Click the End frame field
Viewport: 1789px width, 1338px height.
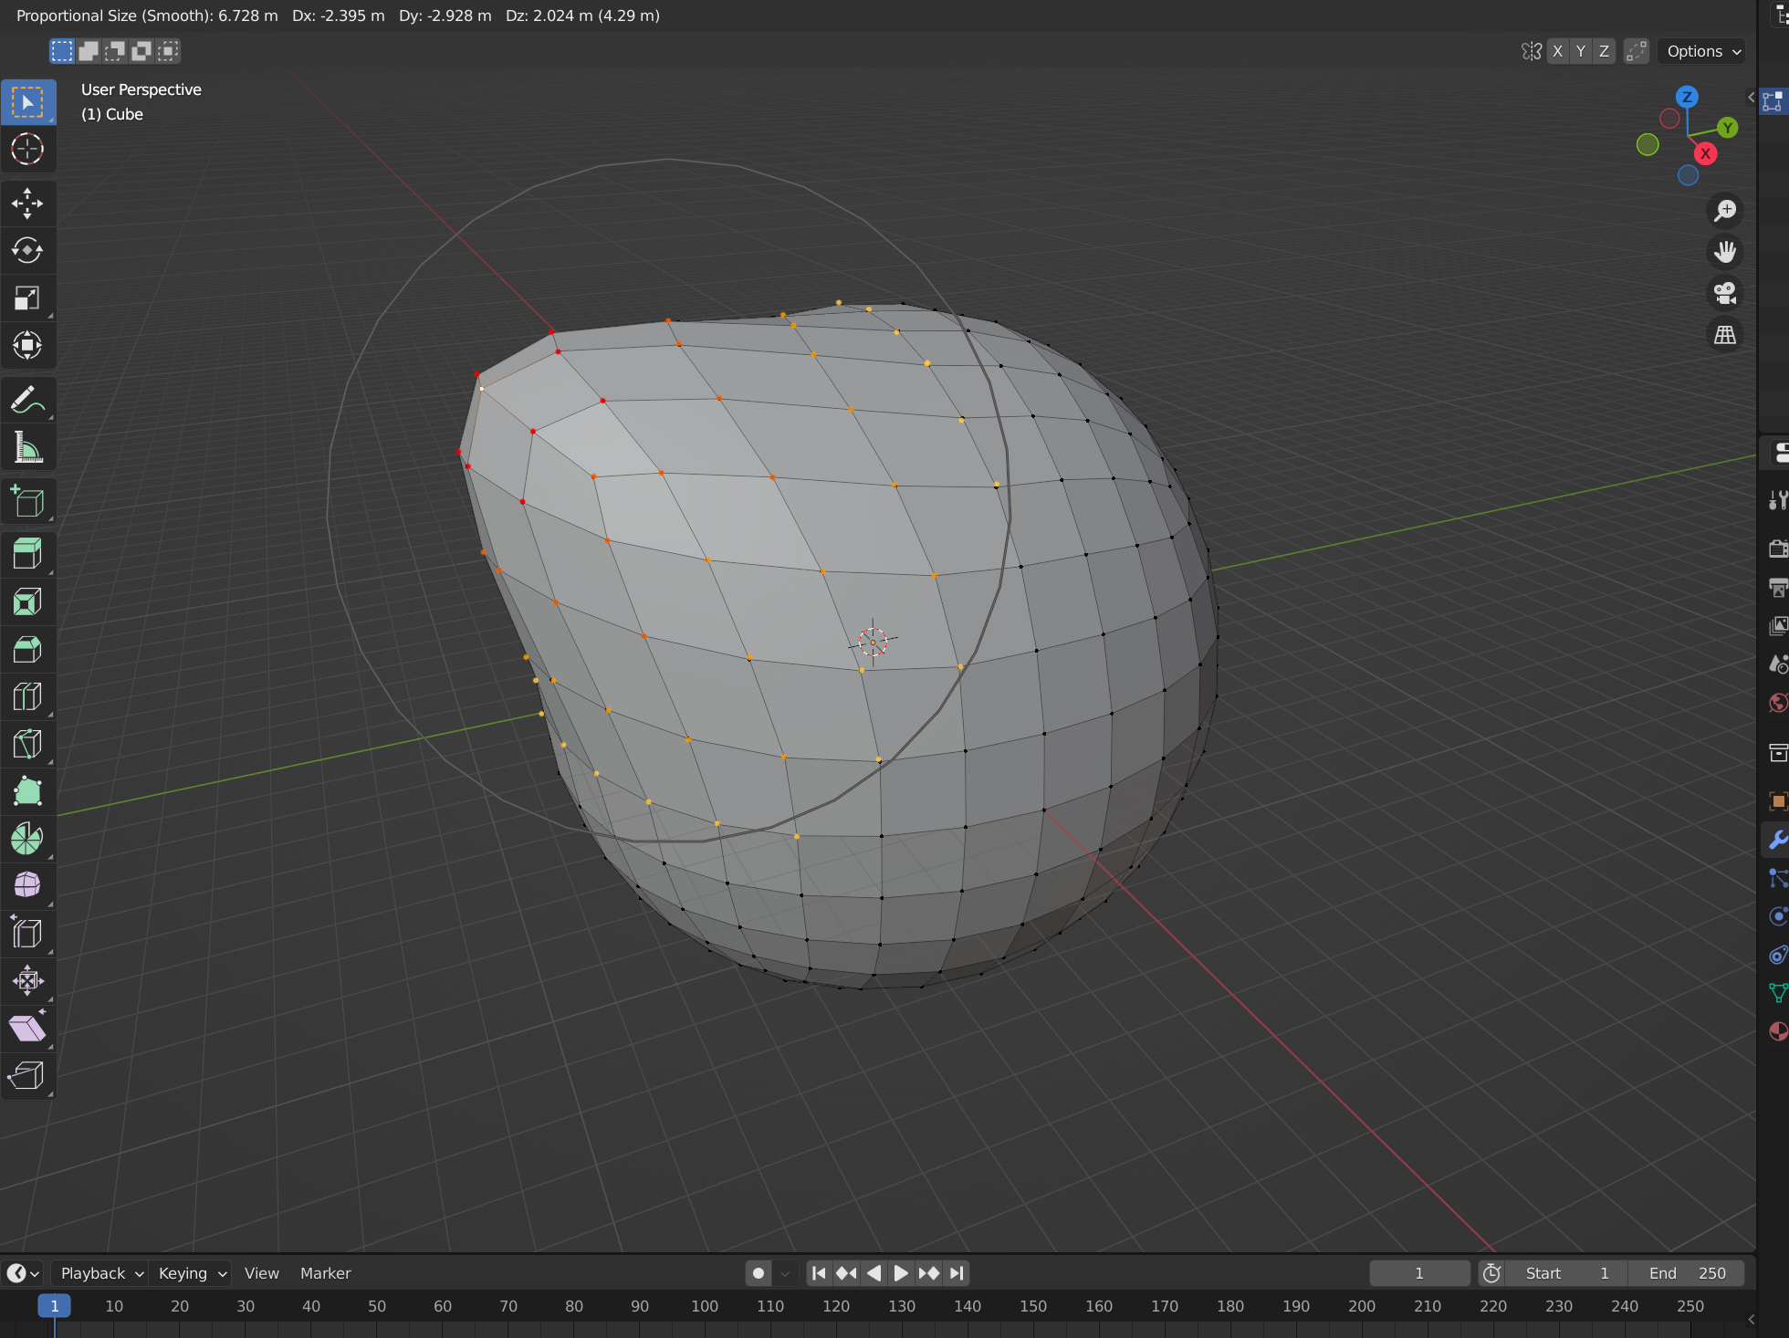point(1687,1273)
